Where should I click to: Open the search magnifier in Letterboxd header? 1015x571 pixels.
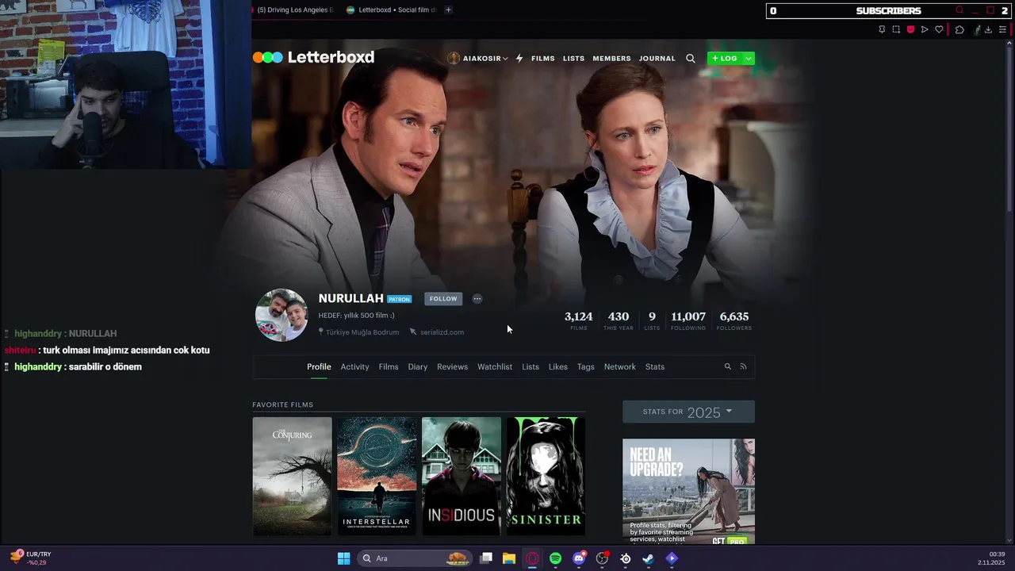point(691,58)
